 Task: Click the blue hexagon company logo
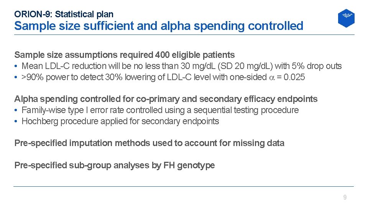pos(346,18)
